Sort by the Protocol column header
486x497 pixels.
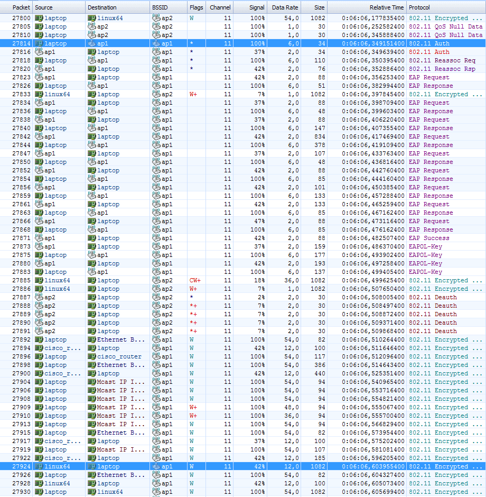(446, 7)
